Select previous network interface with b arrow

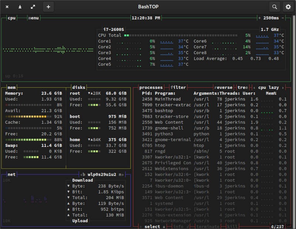pos(83,175)
